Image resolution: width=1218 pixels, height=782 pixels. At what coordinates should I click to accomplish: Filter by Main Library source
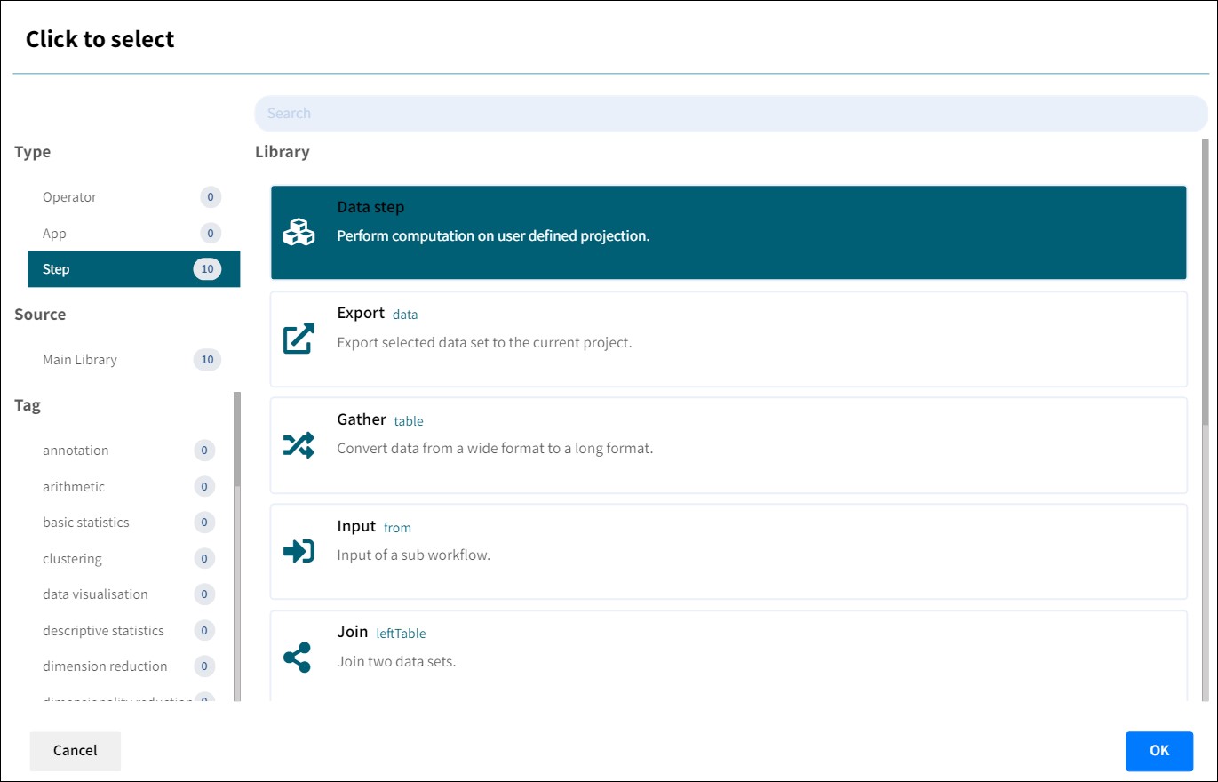133,360
